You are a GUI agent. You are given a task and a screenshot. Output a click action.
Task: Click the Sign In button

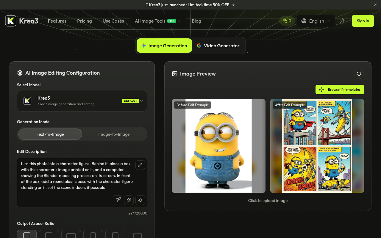coord(363,21)
